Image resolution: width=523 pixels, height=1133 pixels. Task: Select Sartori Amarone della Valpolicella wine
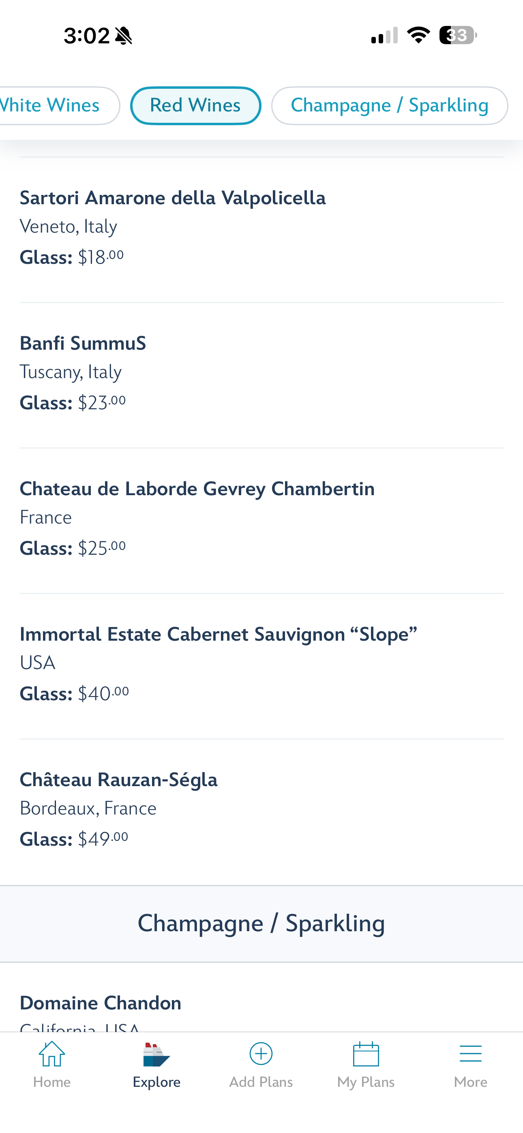(173, 198)
